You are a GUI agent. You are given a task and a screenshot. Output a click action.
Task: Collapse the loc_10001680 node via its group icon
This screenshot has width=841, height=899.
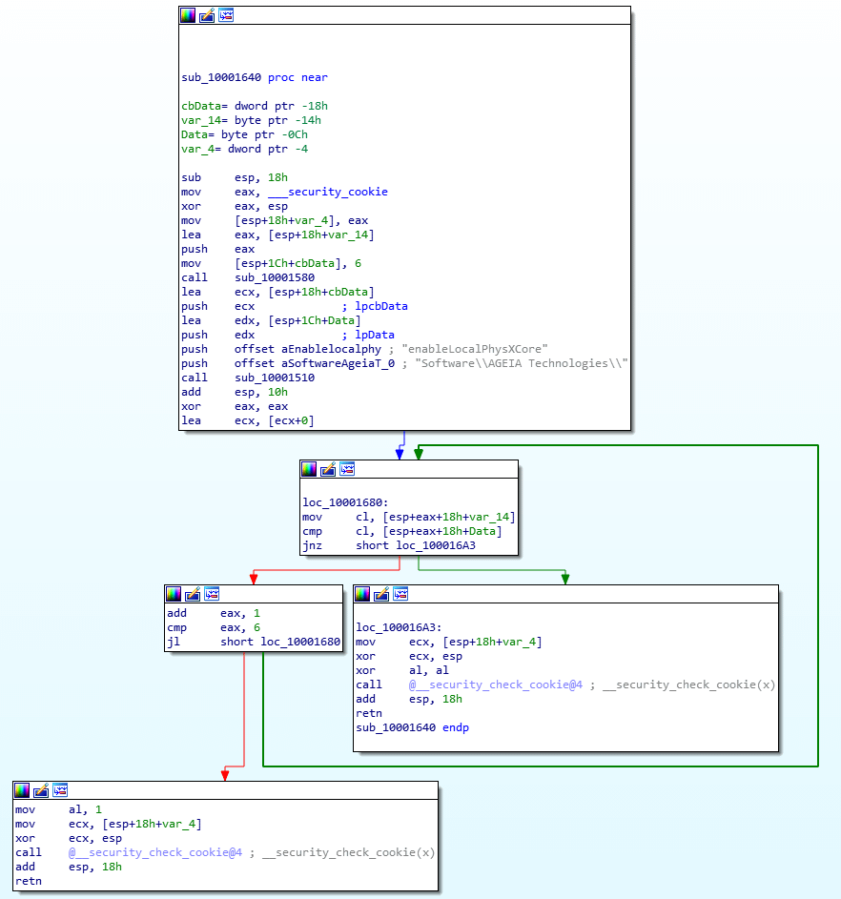pos(347,468)
